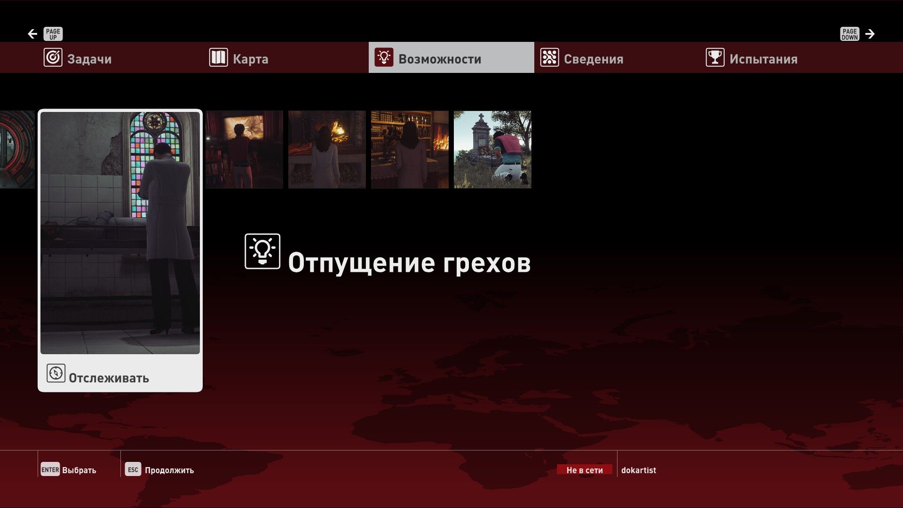
Task: Click Выбрать enter button prompt
Action: tap(69, 470)
